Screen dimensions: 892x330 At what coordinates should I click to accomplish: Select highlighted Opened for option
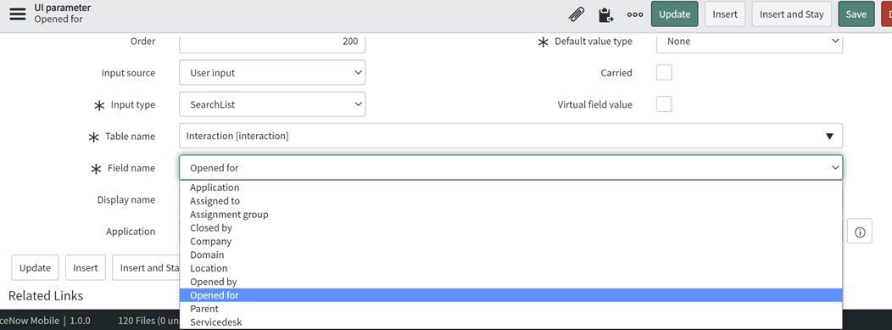[510, 295]
